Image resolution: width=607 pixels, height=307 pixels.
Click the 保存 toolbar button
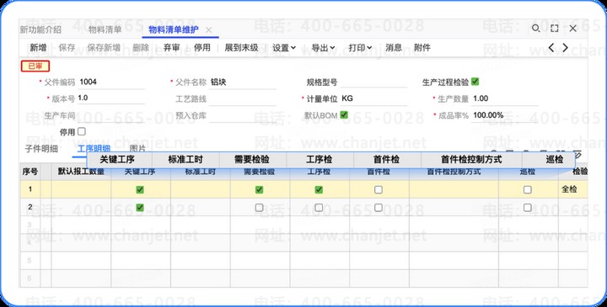click(x=67, y=48)
